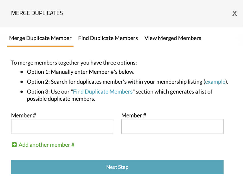243x180 pixels.
Task: Click the 'Option 3: Use our' text
Action: point(49,92)
